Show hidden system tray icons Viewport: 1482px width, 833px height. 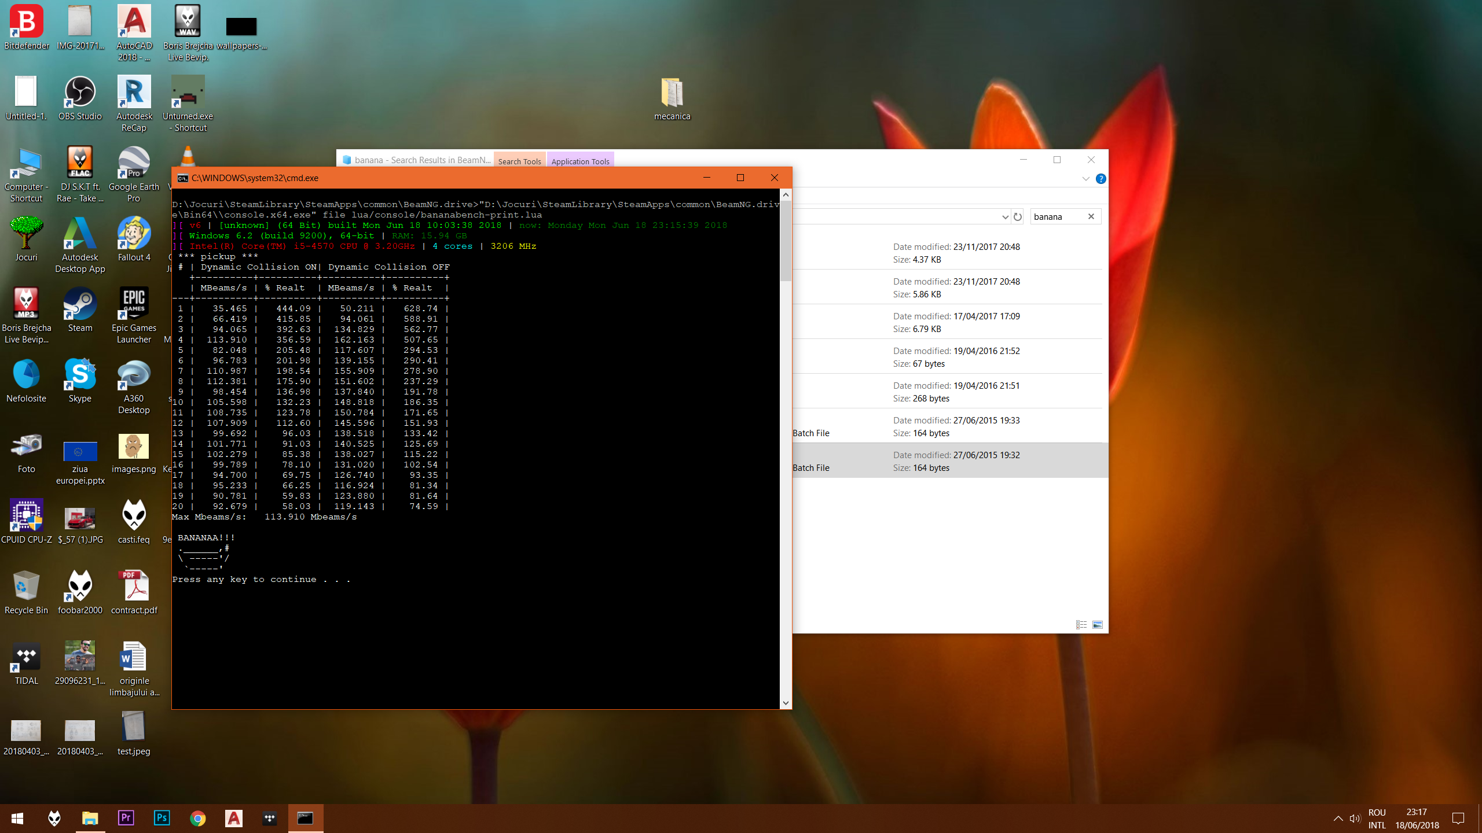tap(1338, 818)
